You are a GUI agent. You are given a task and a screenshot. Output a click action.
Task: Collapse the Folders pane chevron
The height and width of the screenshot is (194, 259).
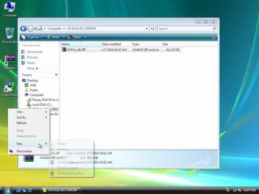coord(56,75)
